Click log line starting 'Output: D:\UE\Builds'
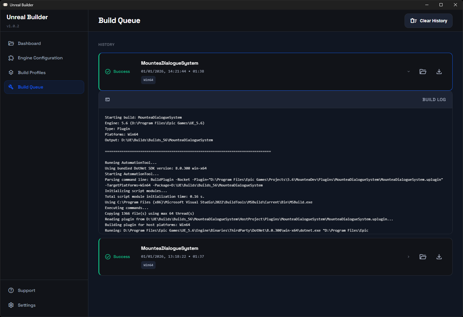 pyautogui.click(x=159, y=140)
